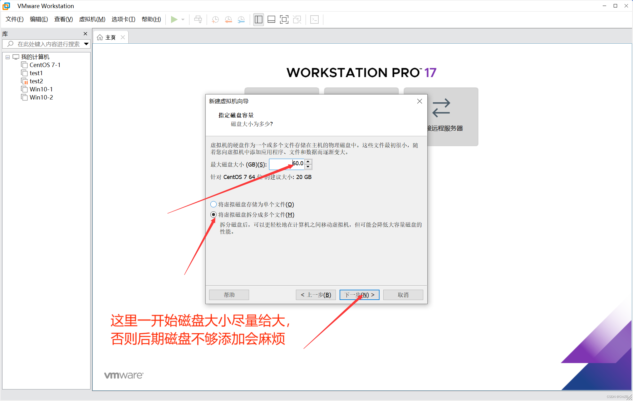Click the green power on play icon

coord(174,20)
